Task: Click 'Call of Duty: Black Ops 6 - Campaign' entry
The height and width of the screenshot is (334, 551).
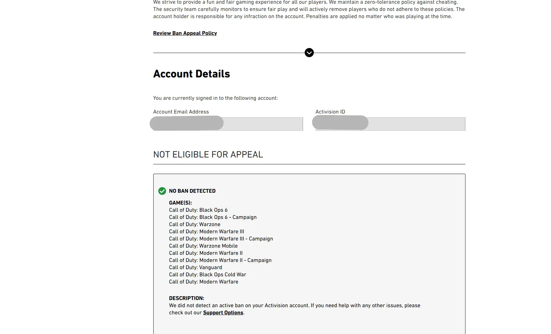Action: 213,217
